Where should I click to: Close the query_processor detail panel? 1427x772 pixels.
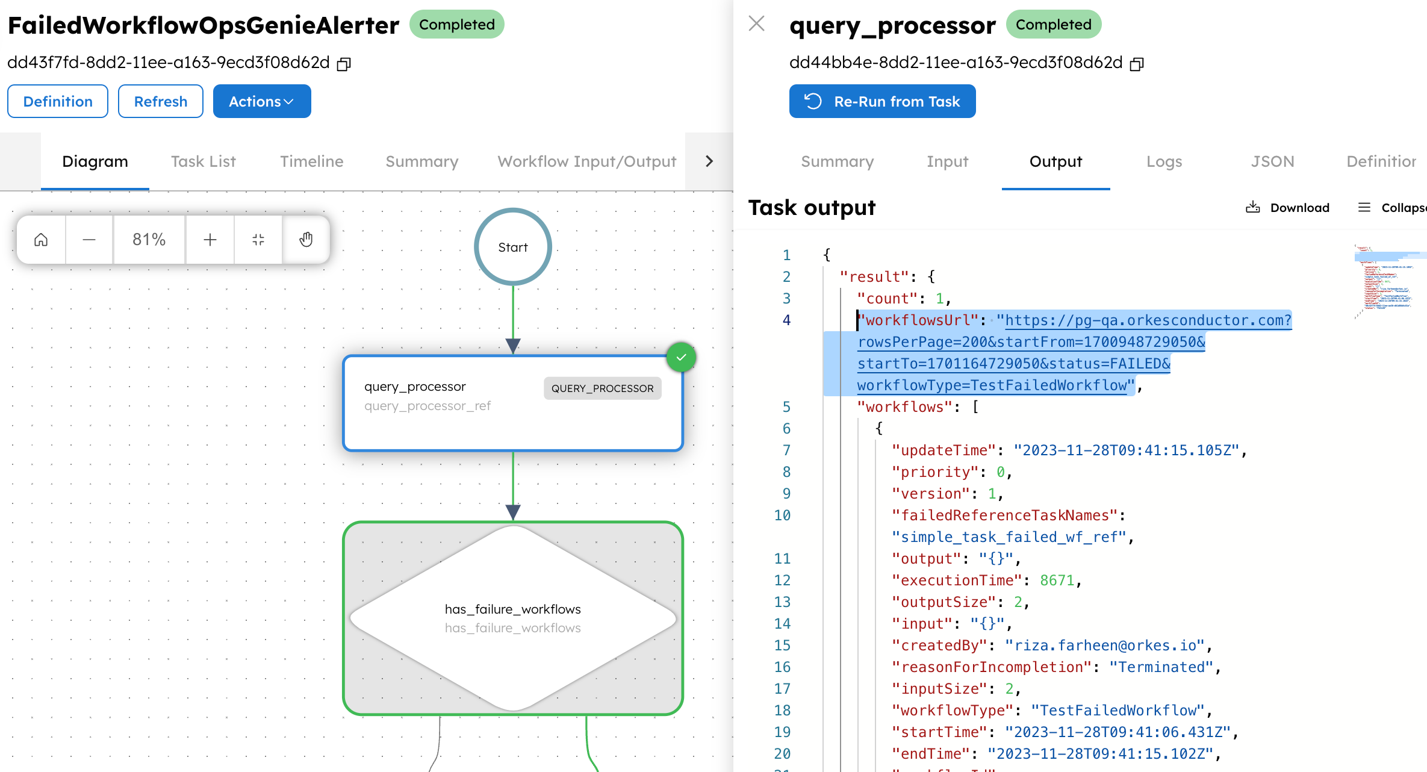coord(756,24)
